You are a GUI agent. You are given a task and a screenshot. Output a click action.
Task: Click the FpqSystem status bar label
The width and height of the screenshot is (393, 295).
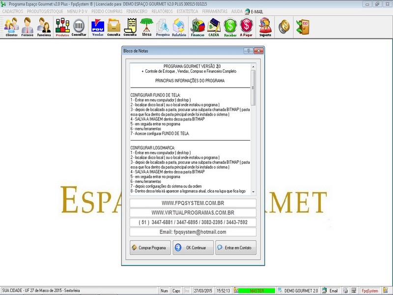(x=370, y=291)
